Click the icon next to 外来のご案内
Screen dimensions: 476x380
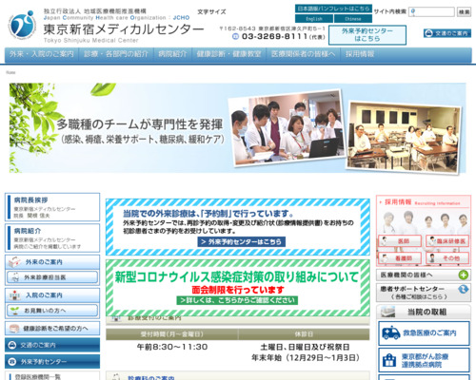pyautogui.click(x=14, y=262)
